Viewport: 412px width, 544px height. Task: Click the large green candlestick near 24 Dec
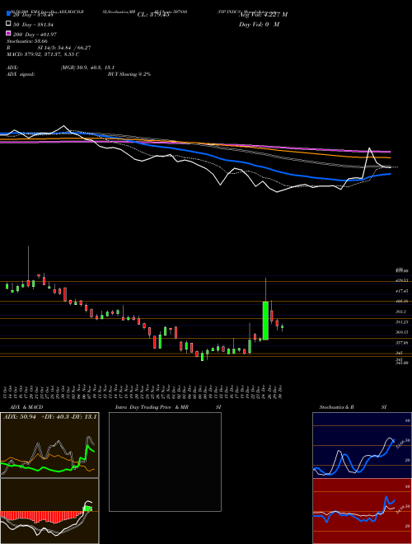(x=265, y=321)
